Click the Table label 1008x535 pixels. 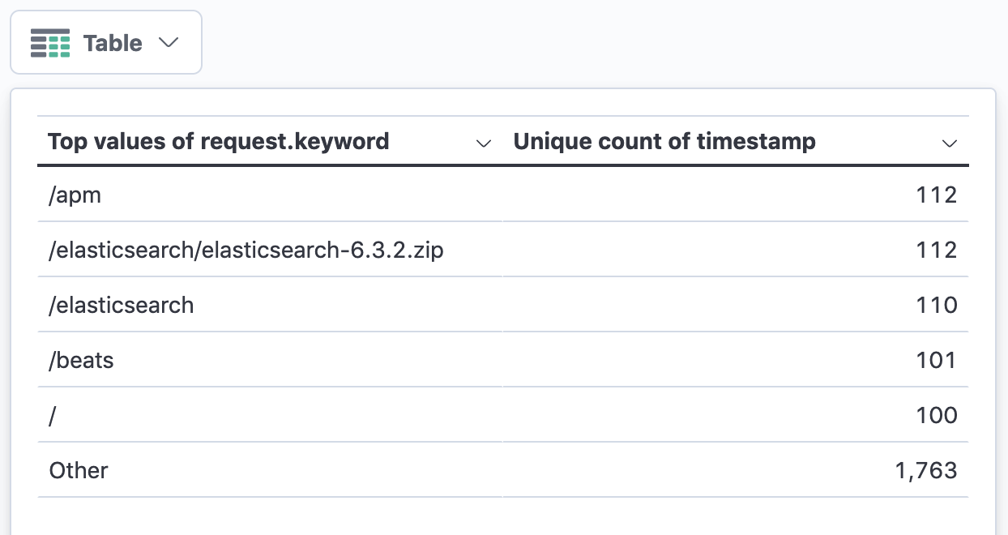112,43
